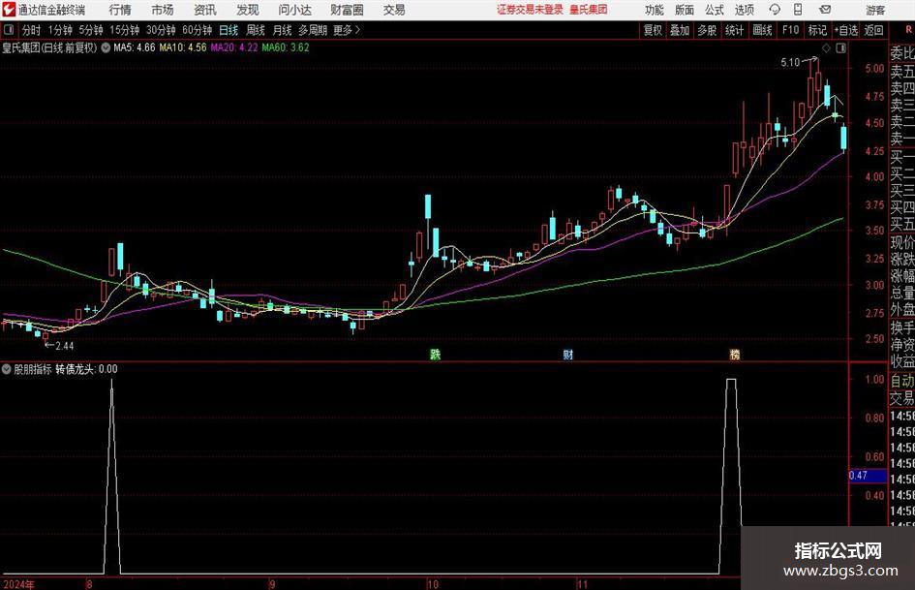Switch to 周线 weekly period
Viewport: 915px width, 590px height.
[256, 30]
